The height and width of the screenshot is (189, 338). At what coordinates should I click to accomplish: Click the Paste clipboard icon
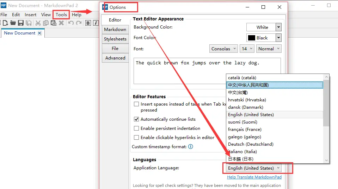(x=54, y=23)
